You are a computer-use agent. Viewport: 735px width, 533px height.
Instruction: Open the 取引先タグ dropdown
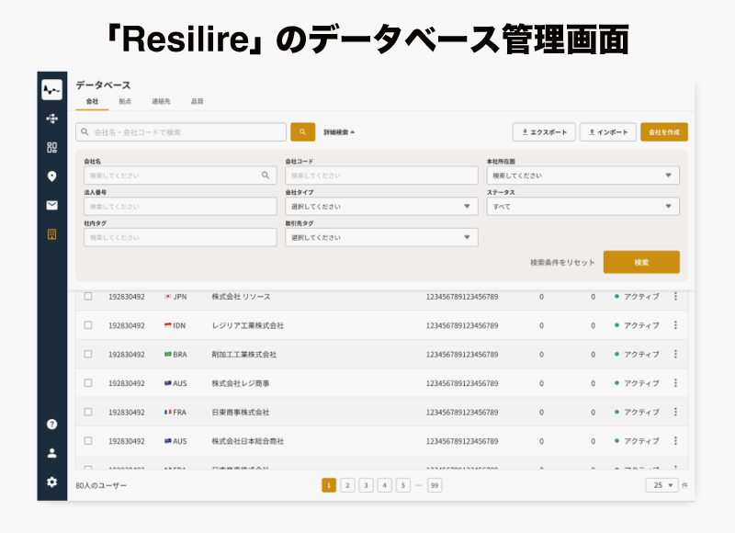pos(381,237)
